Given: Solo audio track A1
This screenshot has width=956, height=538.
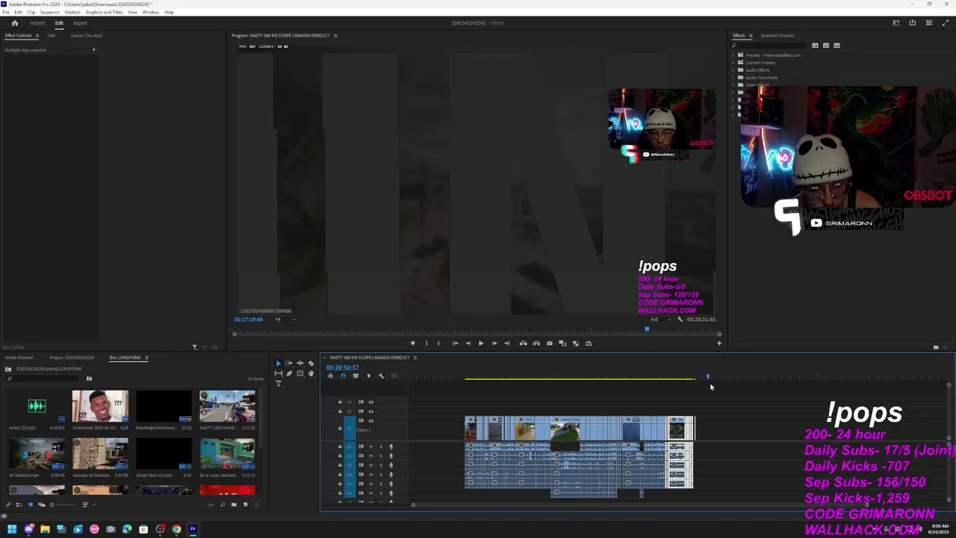Looking at the screenshot, I should [380, 447].
